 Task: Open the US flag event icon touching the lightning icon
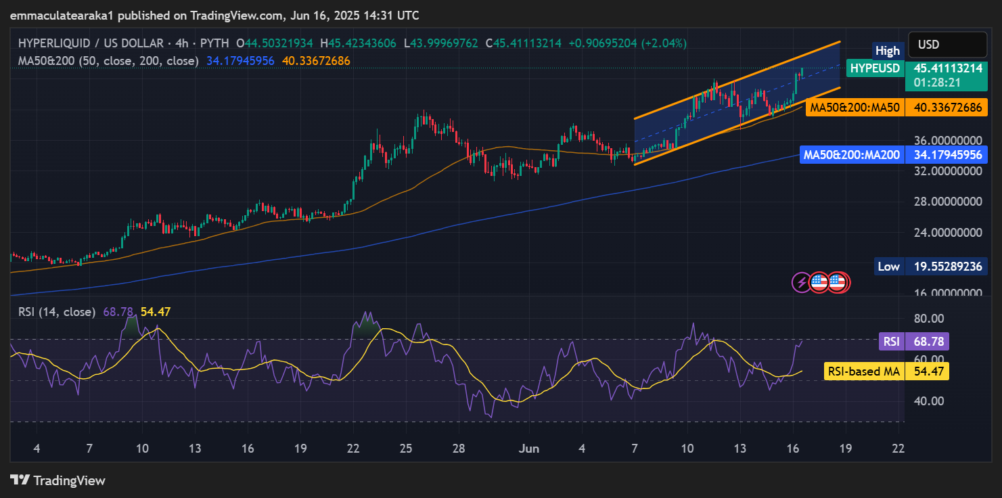819,282
